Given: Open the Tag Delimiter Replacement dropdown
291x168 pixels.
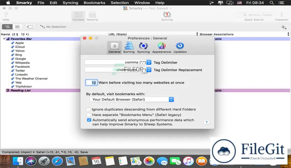Looking at the screenshot, I should point(118,70).
